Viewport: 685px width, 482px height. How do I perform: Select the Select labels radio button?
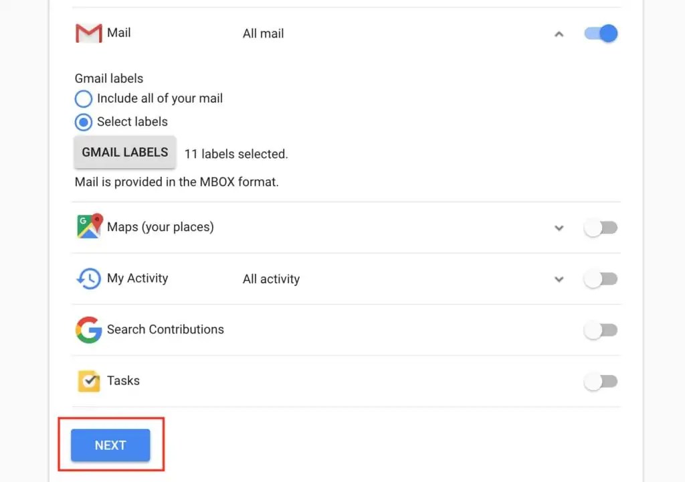83,122
